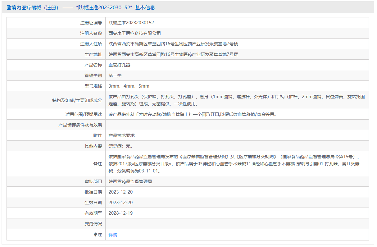Click the 结构及组成 description text
Image resolution: width=377 pixels, height=247 pixels.
pos(237,100)
